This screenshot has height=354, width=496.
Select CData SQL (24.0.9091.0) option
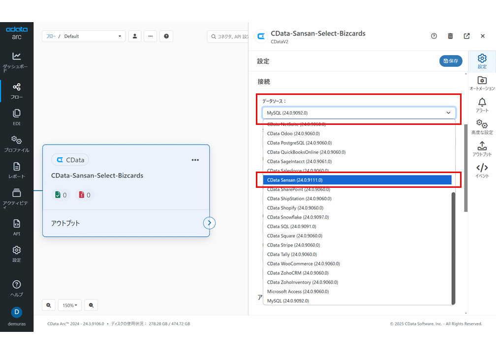coord(357,226)
